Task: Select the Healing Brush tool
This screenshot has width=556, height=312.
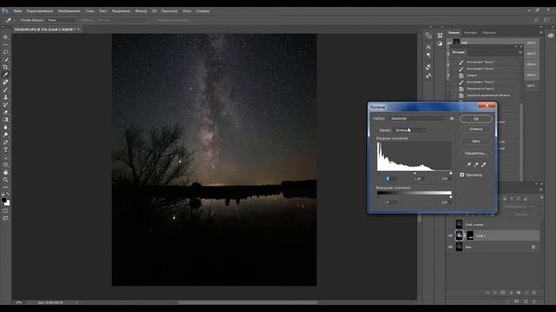Action: pyautogui.click(x=5, y=82)
